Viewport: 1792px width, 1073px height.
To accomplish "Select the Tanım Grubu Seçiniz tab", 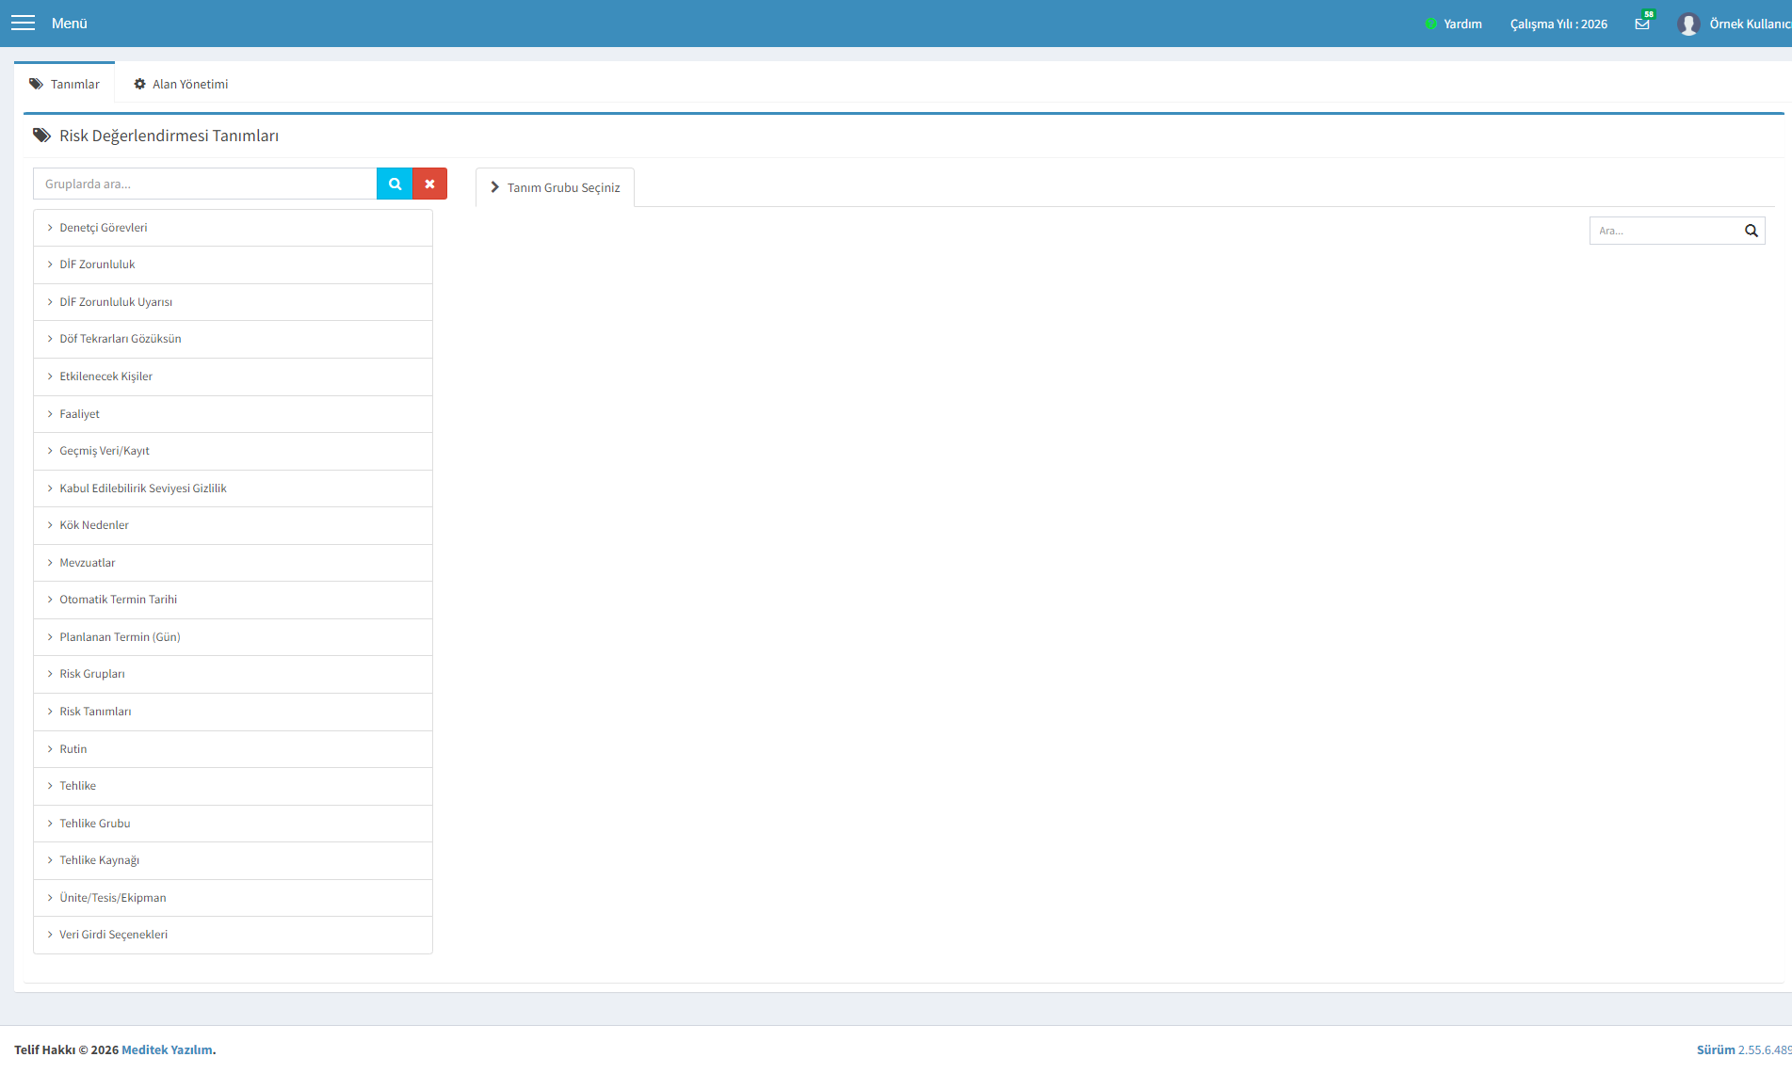I will click(x=555, y=187).
